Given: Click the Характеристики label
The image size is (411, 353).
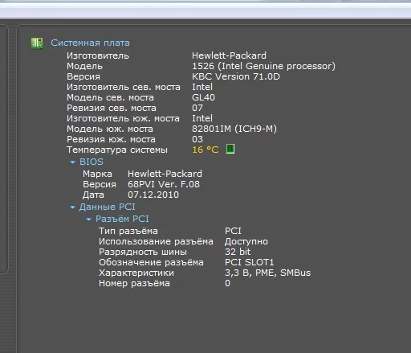Looking at the screenshot, I should (136, 273).
